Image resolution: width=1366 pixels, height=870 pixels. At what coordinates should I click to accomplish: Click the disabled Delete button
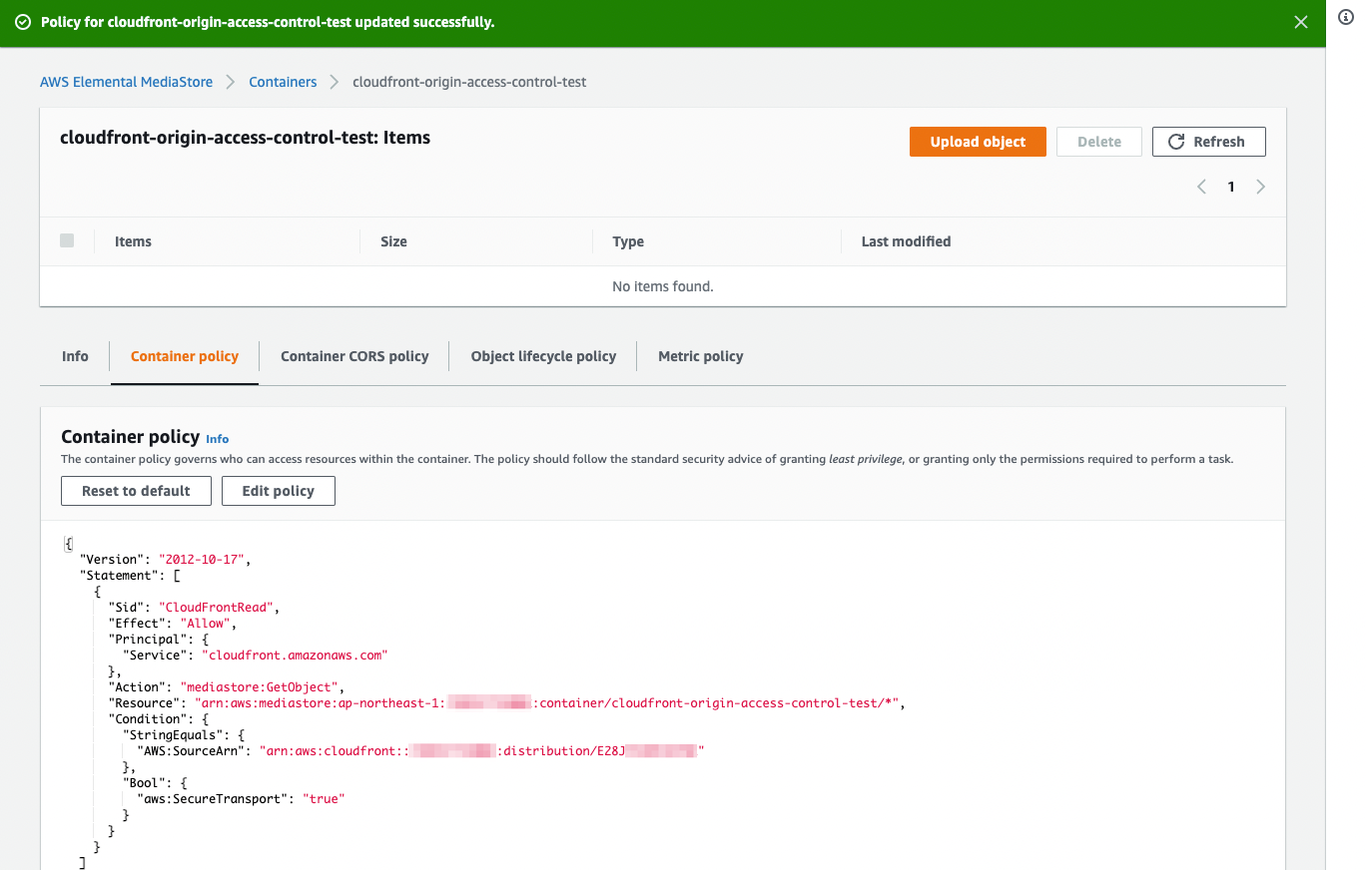(x=1099, y=142)
